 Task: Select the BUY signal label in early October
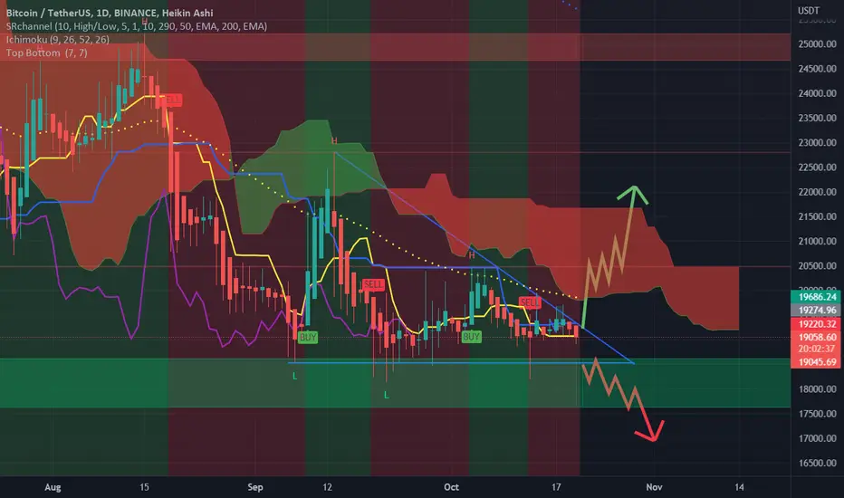(471, 337)
